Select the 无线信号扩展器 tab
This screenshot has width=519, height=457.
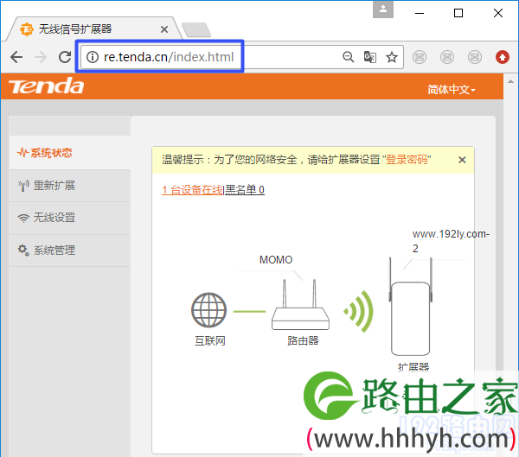tap(94, 29)
